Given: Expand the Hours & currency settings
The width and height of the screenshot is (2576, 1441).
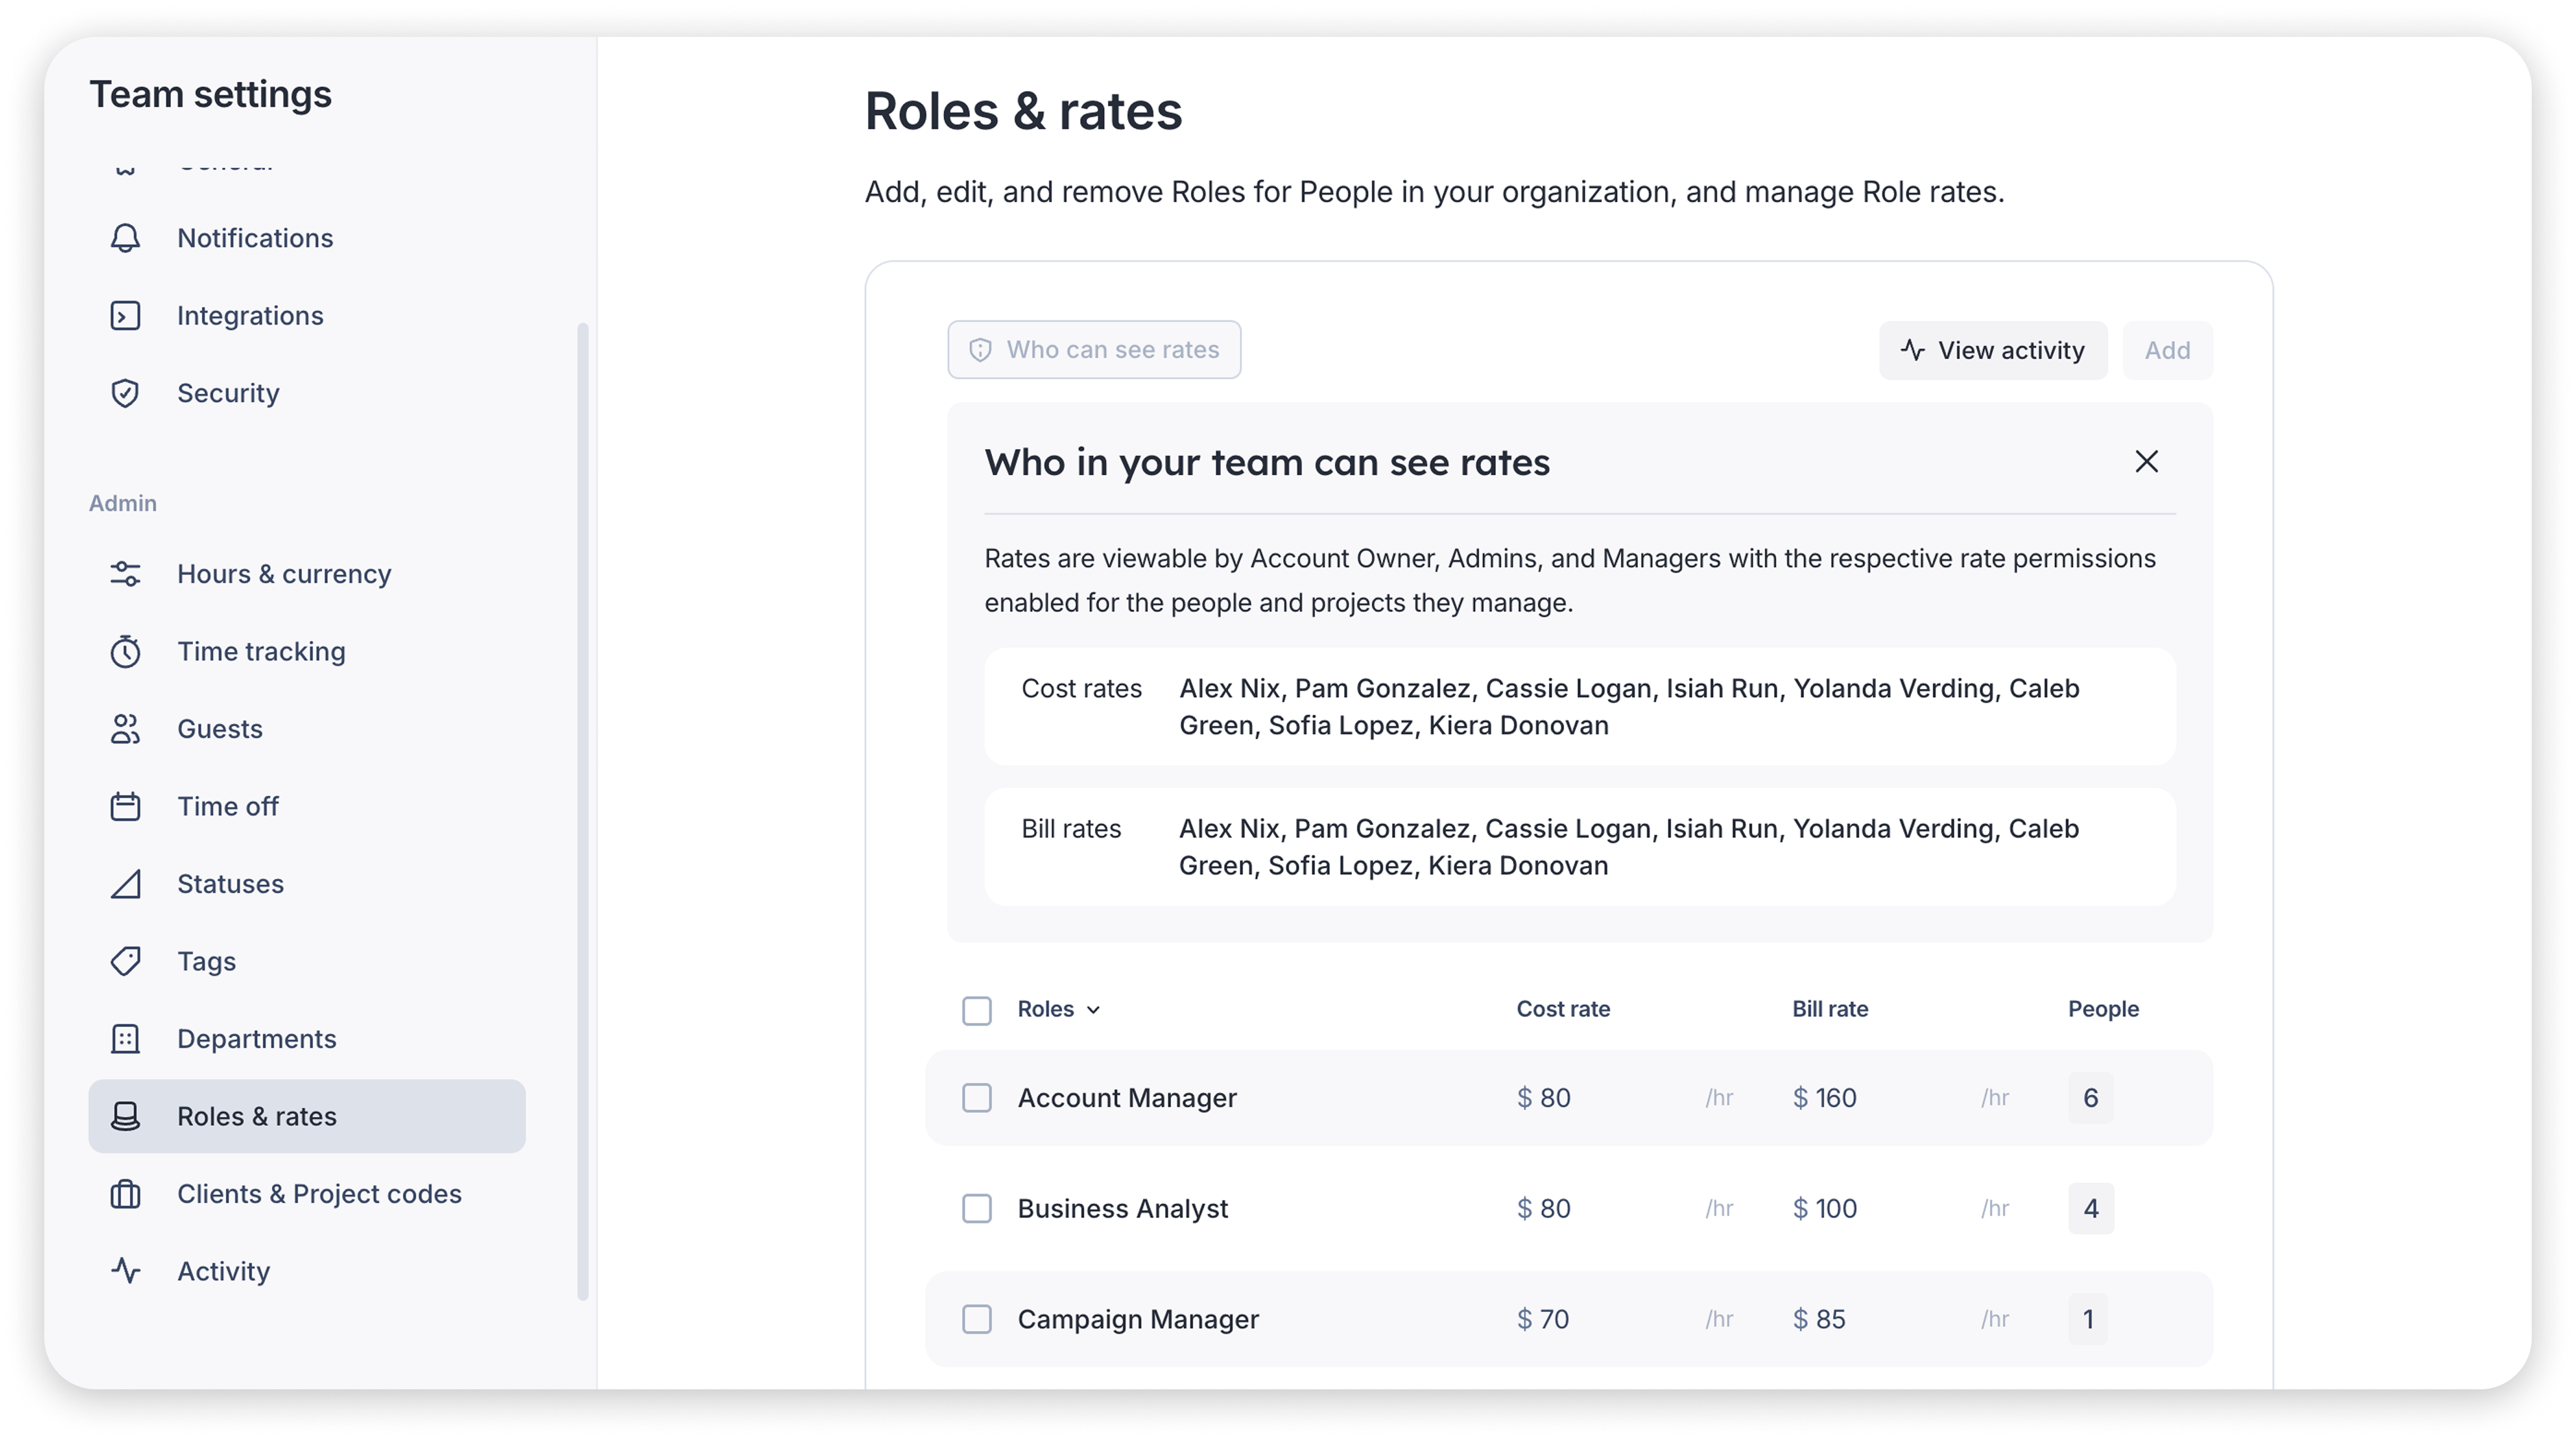Looking at the screenshot, I should [283, 574].
